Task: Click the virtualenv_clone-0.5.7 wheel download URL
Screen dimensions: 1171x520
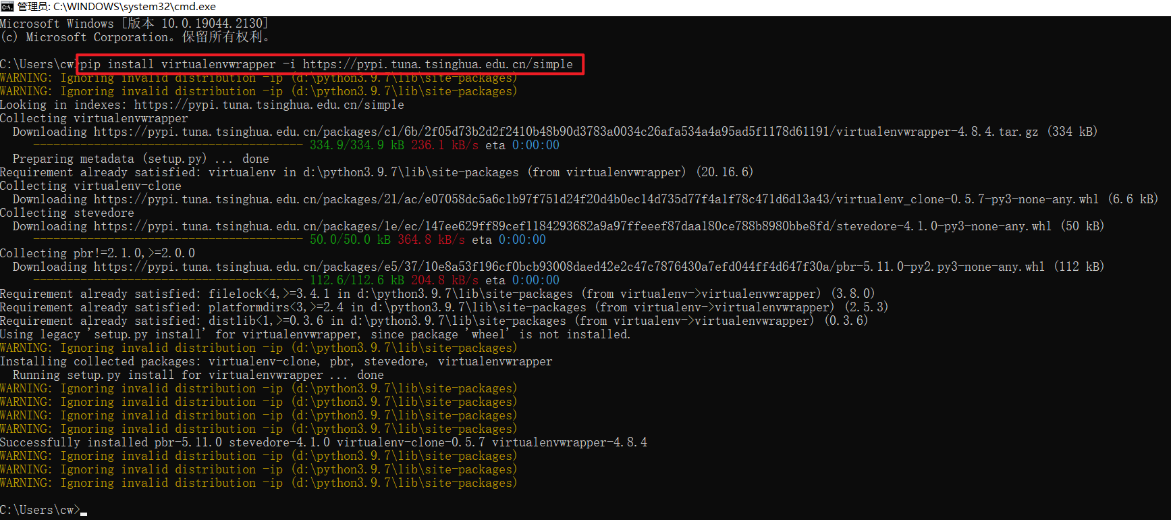Action: click(x=596, y=199)
